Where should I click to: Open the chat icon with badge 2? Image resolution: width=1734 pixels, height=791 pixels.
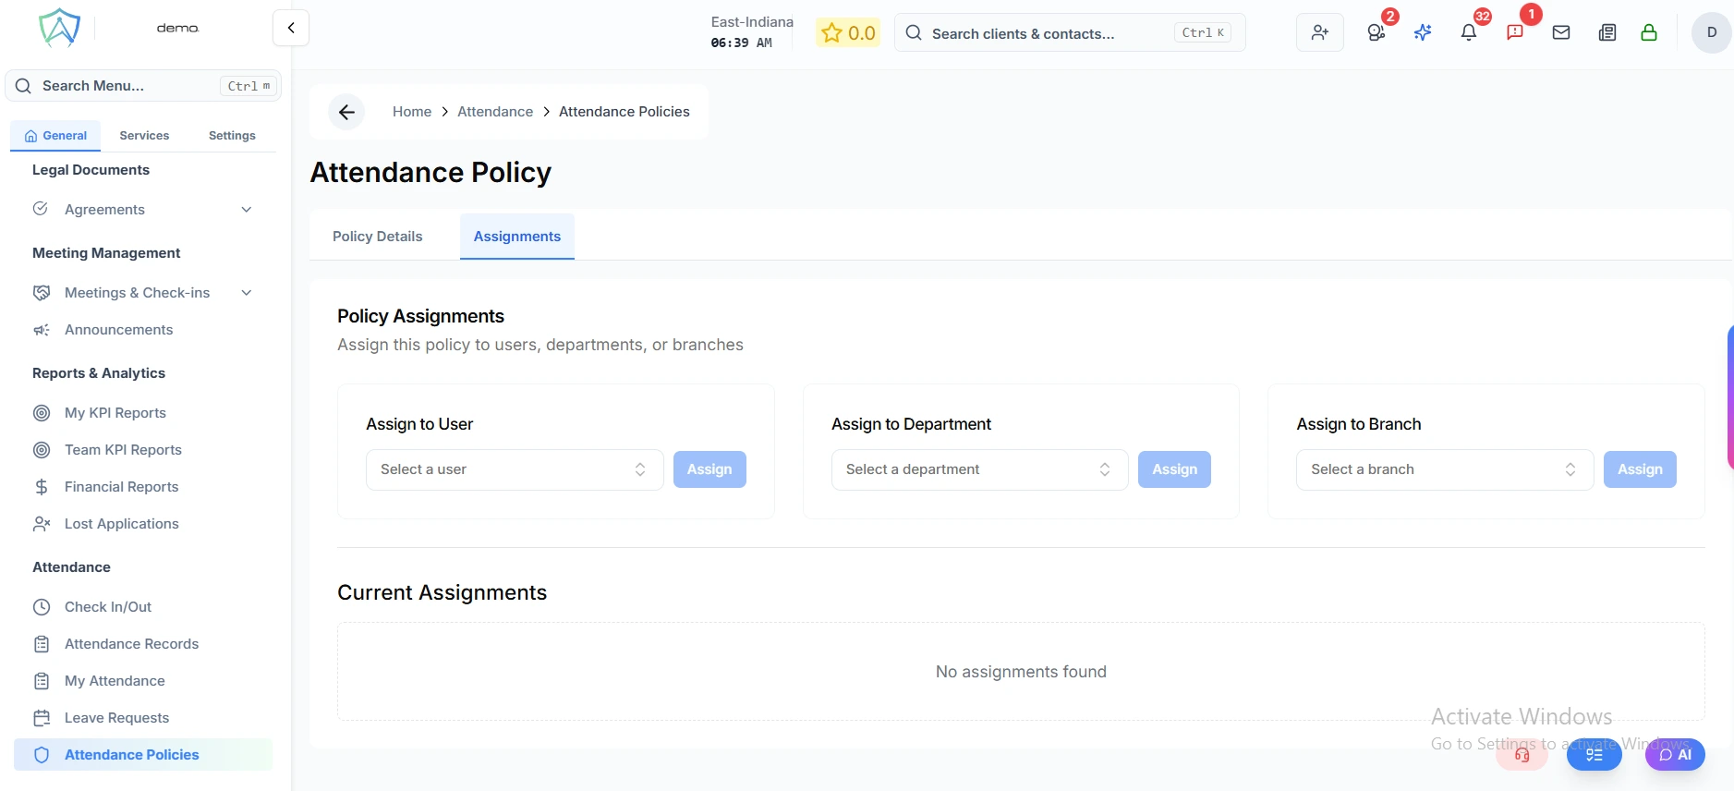[x=1376, y=32]
